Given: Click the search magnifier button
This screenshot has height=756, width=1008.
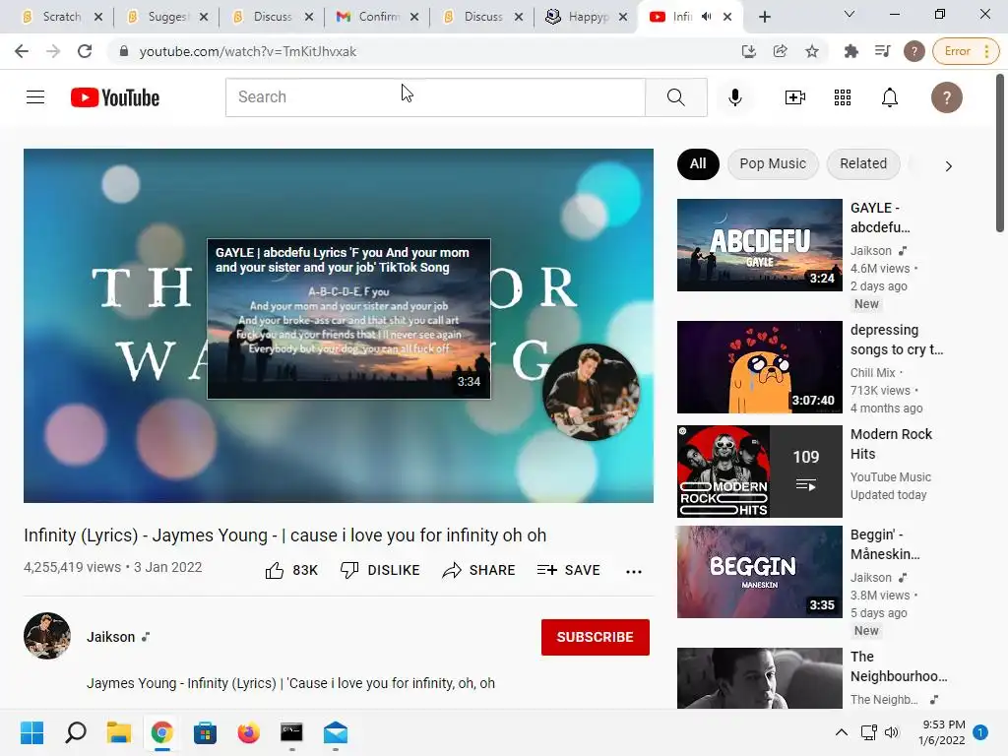Looking at the screenshot, I should click(x=675, y=97).
